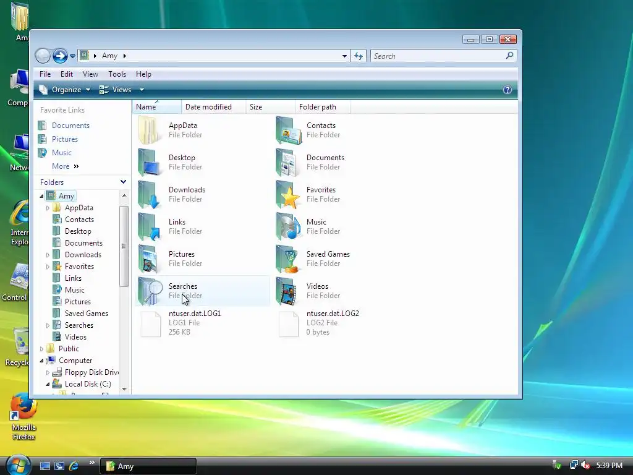The image size is (633, 475).
Task: Sort by Folder path column header
Action: coord(323,106)
